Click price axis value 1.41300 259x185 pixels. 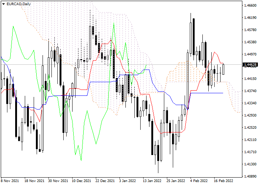250,164
